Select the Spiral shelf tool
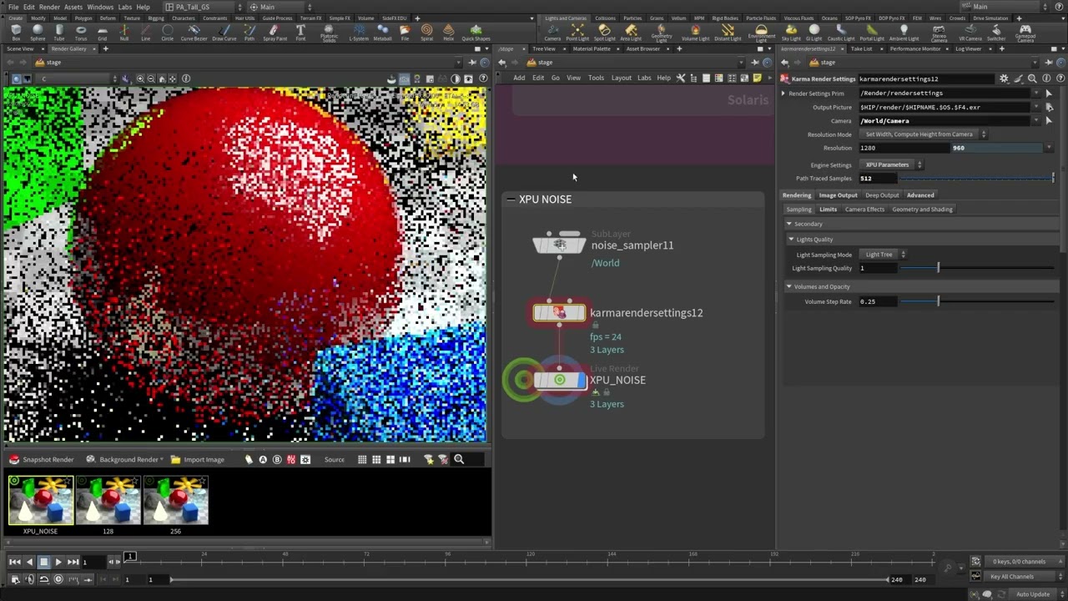1068x601 pixels. click(426, 33)
